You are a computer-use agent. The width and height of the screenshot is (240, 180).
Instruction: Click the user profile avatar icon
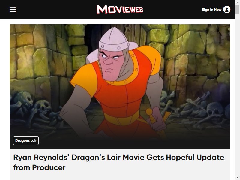click(227, 10)
